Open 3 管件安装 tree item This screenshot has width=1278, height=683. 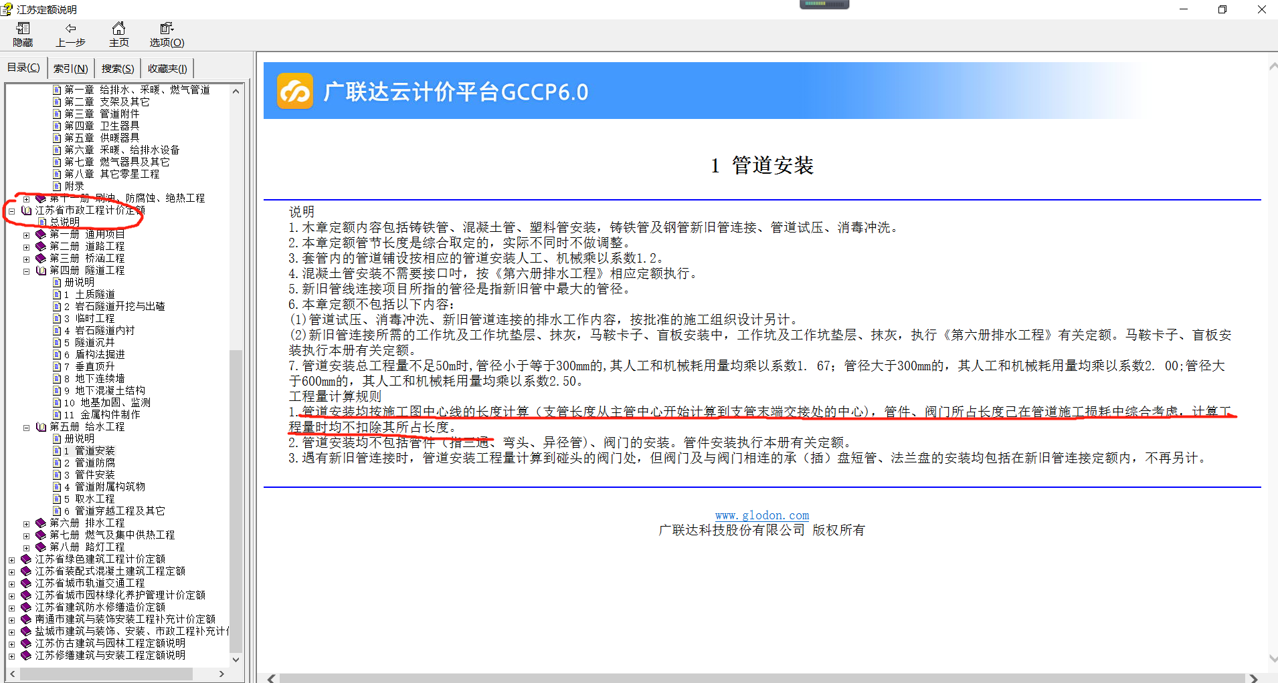click(90, 474)
